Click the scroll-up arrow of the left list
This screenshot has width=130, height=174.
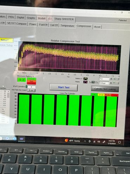pyautogui.click(x=8, y=91)
